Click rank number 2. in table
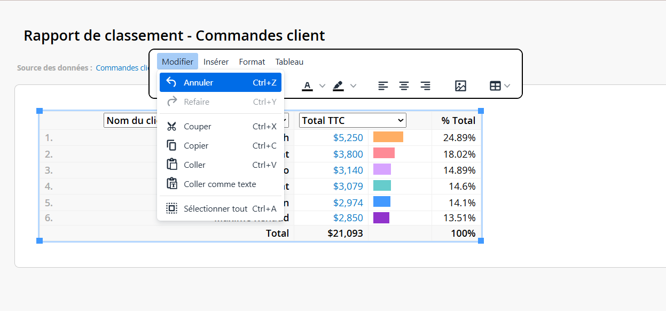The width and height of the screenshot is (666, 311). pyautogui.click(x=49, y=154)
